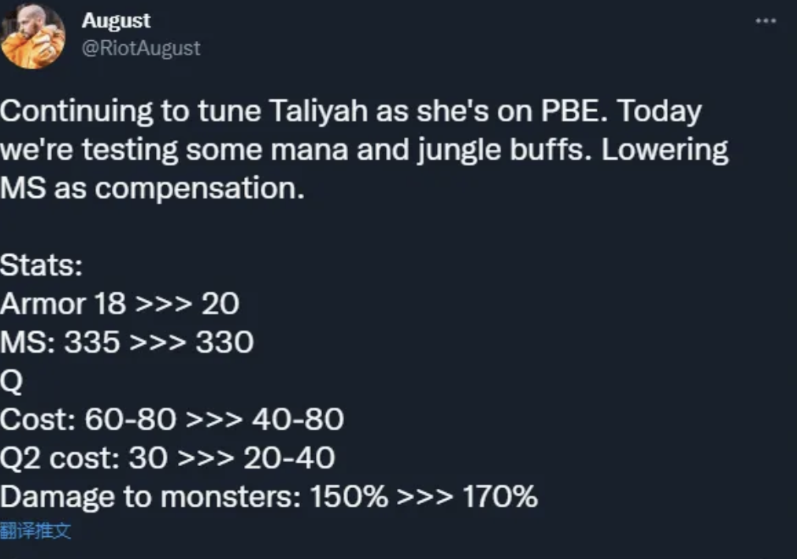Viewport: 797px width, 559px height.
Task: Click the 翻译推文 translate tweet link
Action: click(x=35, y=531)
